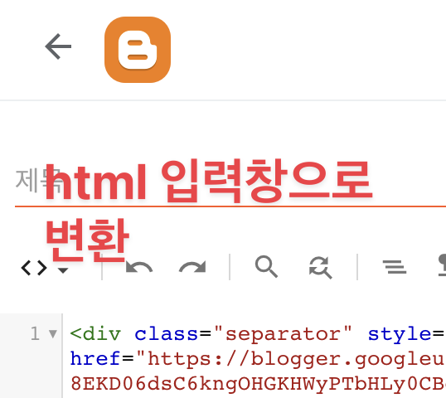This screenshot has height=398, width=446.
Task: Click the blogger.googleu URL string
Action: pos(291,359)
